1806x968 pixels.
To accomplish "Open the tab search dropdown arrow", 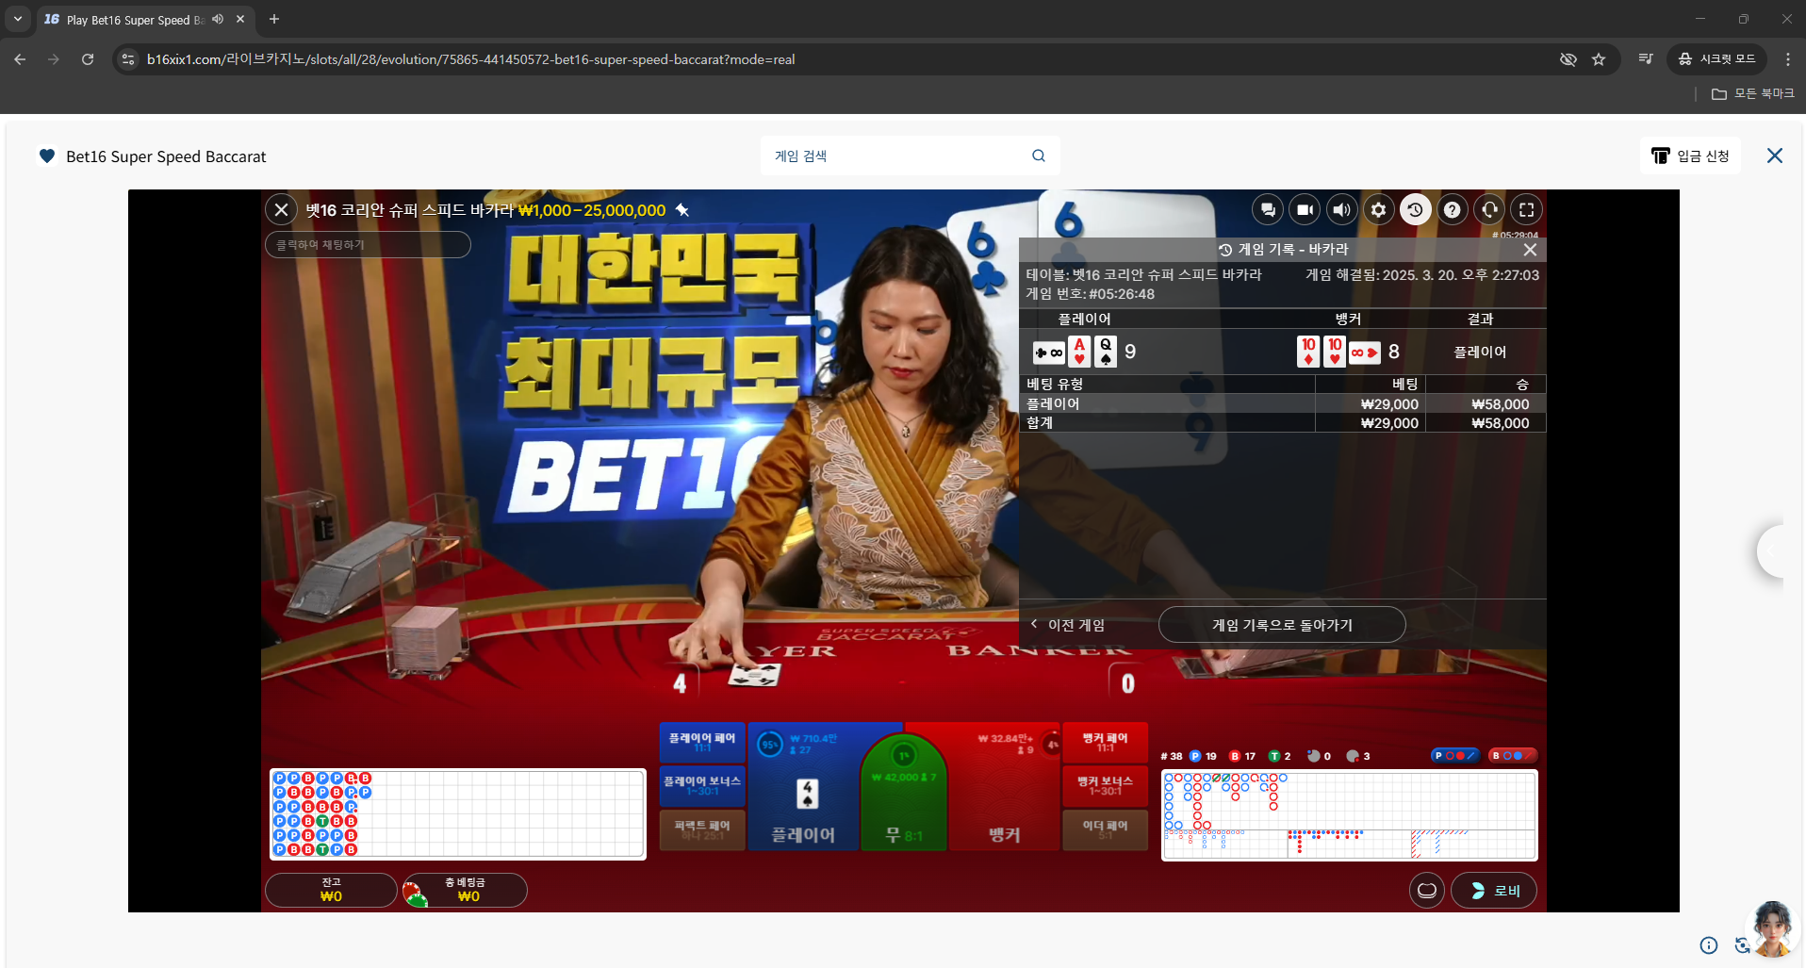I will coord(18,19).
